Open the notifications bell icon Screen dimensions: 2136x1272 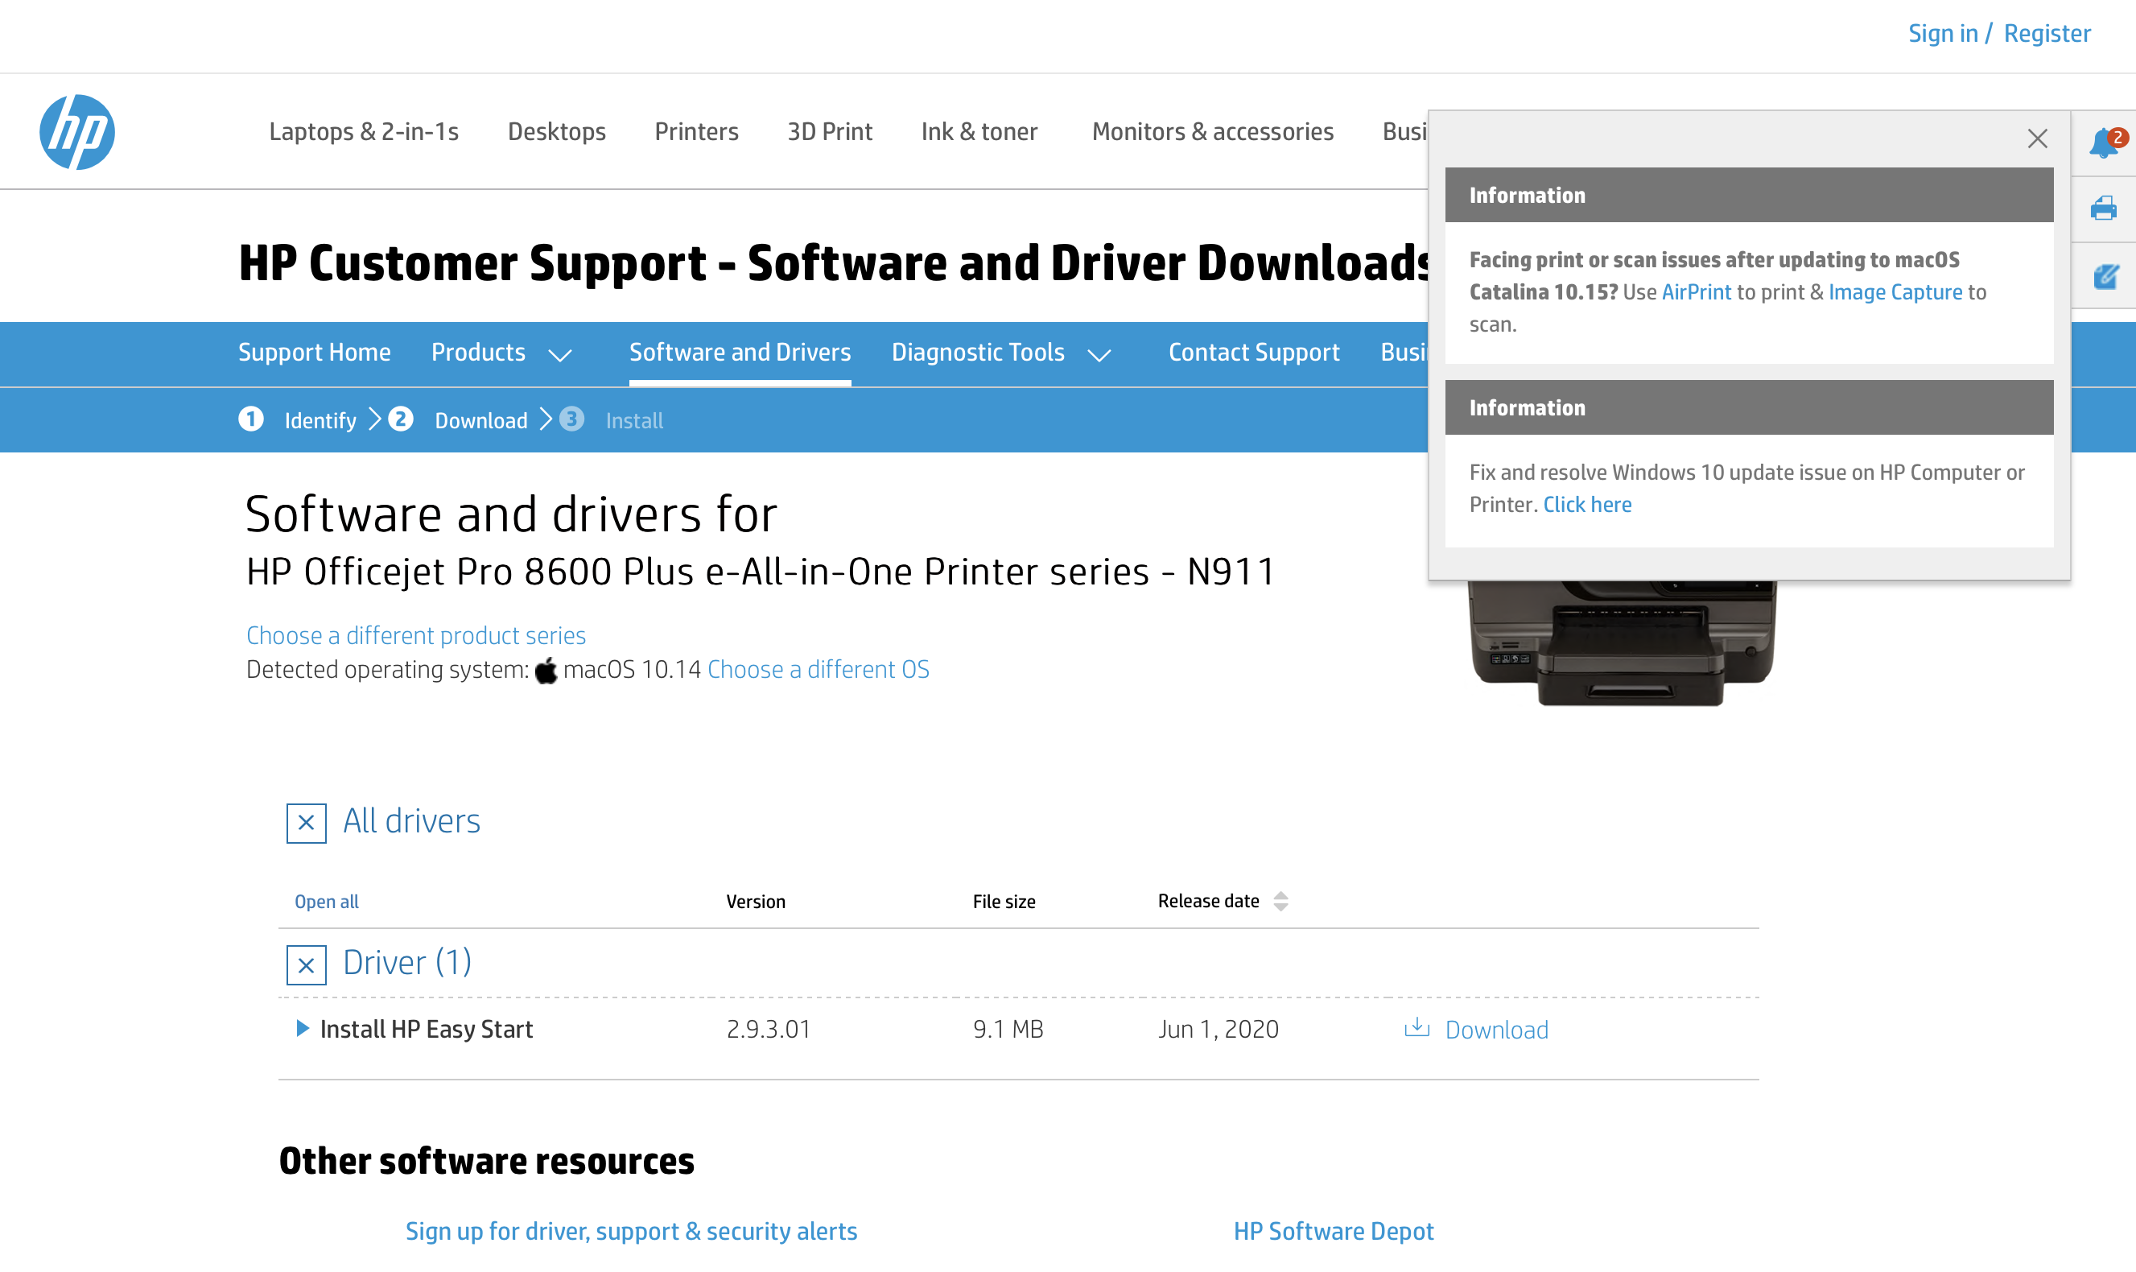2104,142
